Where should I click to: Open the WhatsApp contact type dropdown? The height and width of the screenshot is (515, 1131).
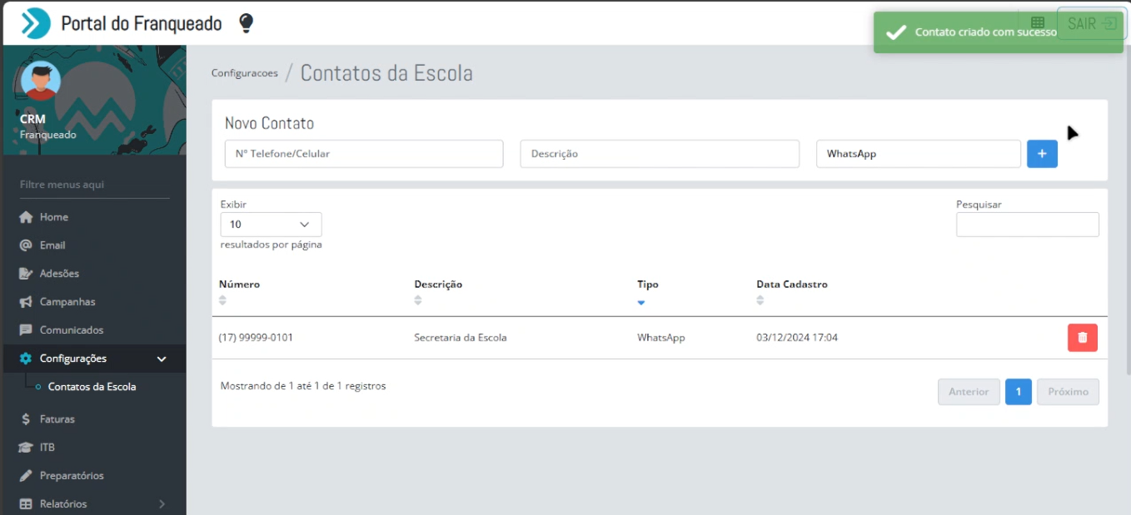coord(918,154)
